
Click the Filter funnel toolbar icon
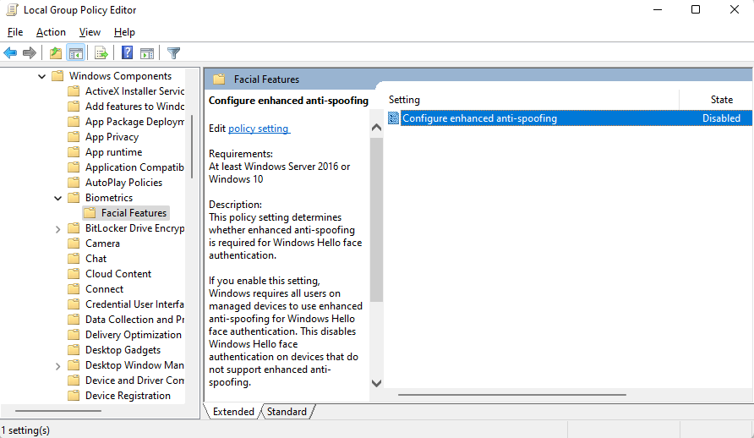(173, 53)
